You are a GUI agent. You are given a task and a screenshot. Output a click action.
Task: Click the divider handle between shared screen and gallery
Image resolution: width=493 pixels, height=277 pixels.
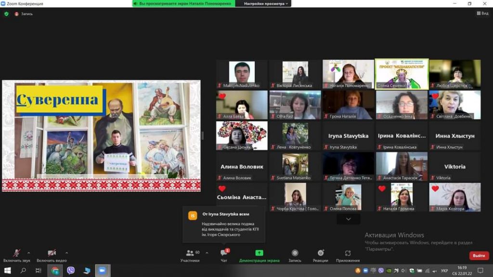click(203, 135)
